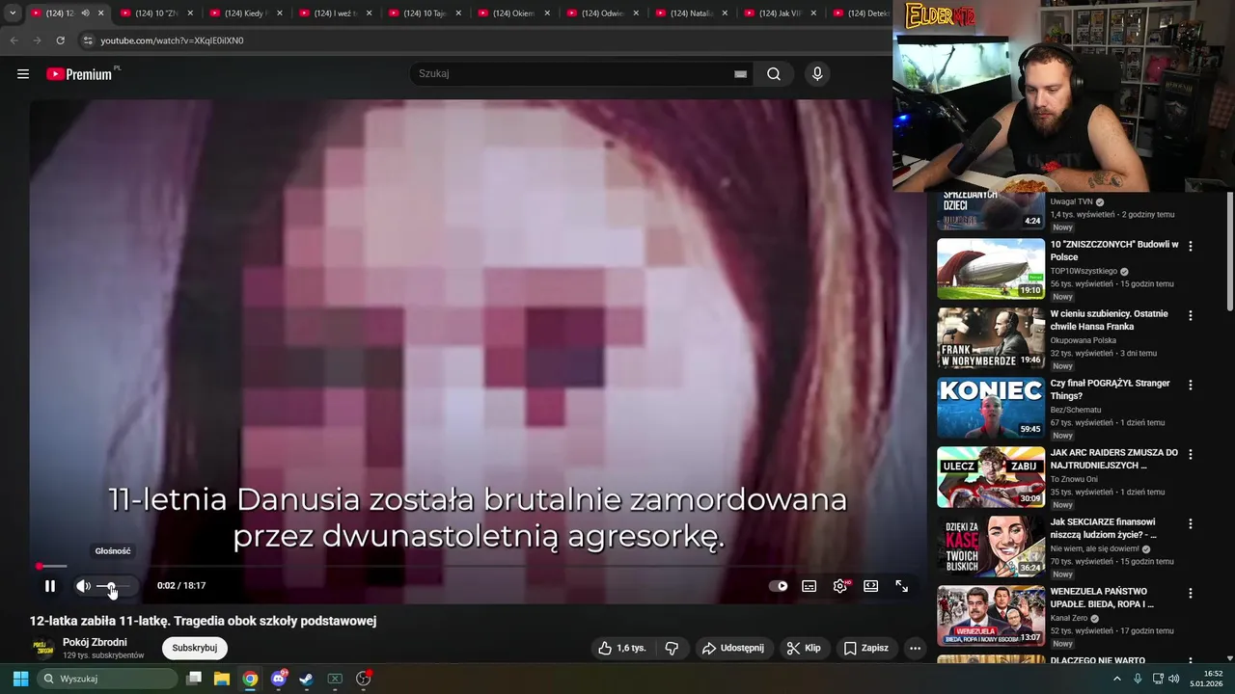Toggle autoplay switch in player
1235x694 pixels.
778,586
